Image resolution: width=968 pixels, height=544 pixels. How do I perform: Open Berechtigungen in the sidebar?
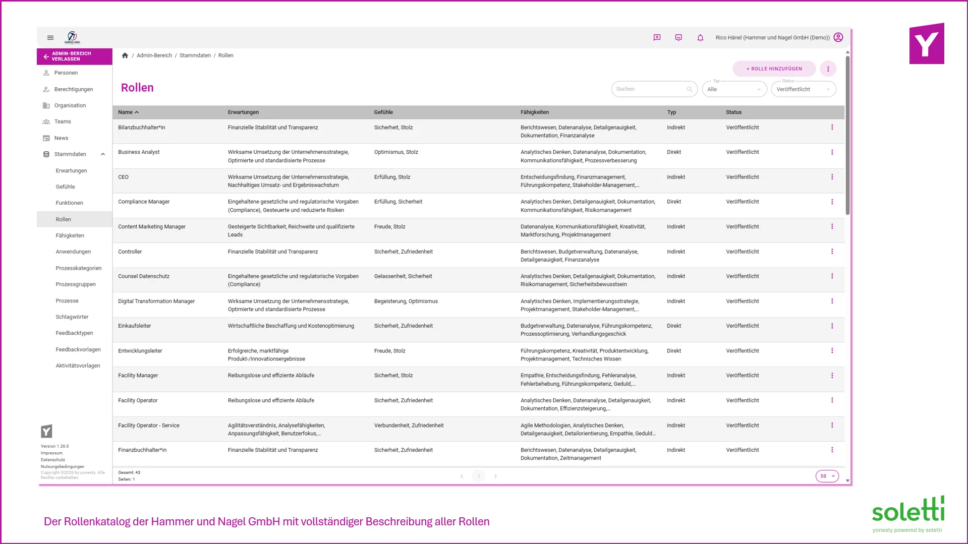click(x=75, y=89)
